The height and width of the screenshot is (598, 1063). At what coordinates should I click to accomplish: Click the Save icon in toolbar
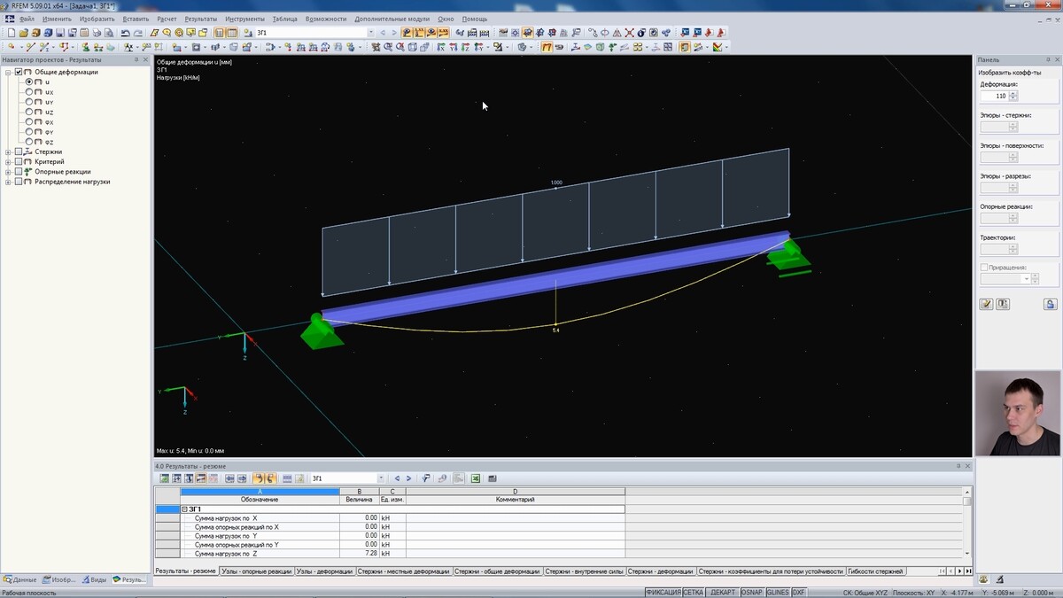[60, 33]
